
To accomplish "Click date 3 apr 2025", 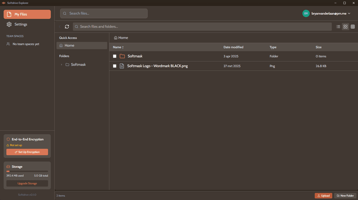I will click(231, 56).
